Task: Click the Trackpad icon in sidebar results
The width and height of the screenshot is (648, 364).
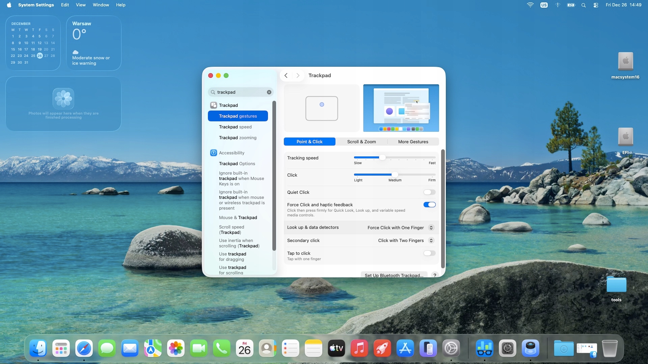Action: 213,105
